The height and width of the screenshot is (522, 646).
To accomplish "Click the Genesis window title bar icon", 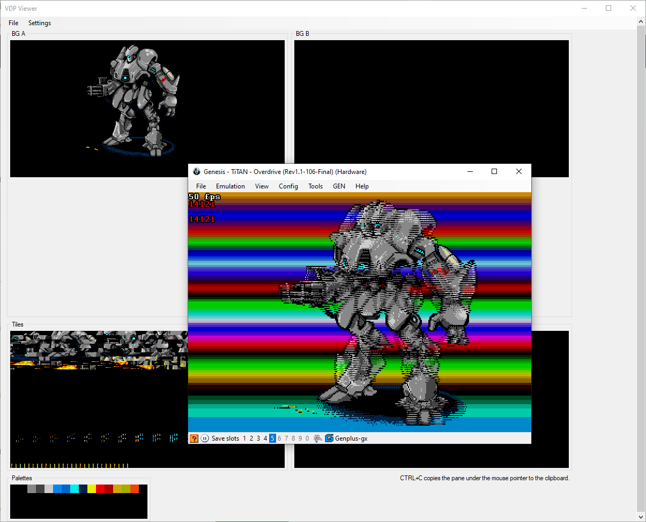I will pos(197,171).
